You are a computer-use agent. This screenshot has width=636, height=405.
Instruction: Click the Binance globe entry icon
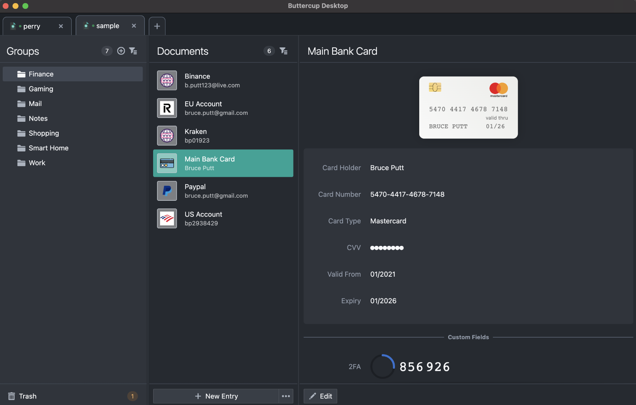click(167, 80)
